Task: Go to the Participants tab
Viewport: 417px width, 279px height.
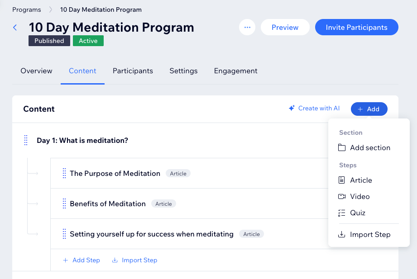Action: (x=133, y=71)
